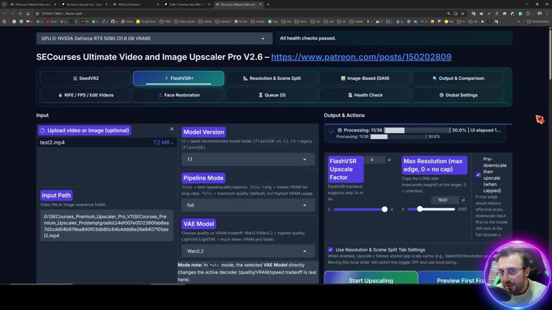Click the Model Version label
Screen dimensions: 552x310
pyautogui.click(x=204, y=132)
